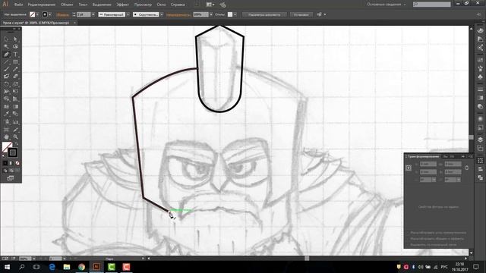The width and height of the screenshot is (486, 273).
Task: Select the Zoom tool
Action: click(15, 136)
